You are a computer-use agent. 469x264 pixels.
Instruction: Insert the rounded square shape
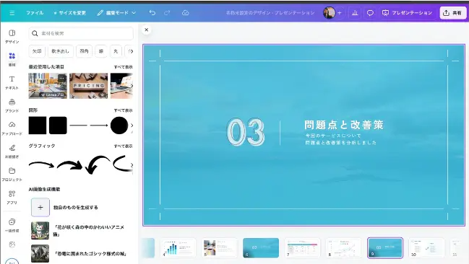click(58, 126)
